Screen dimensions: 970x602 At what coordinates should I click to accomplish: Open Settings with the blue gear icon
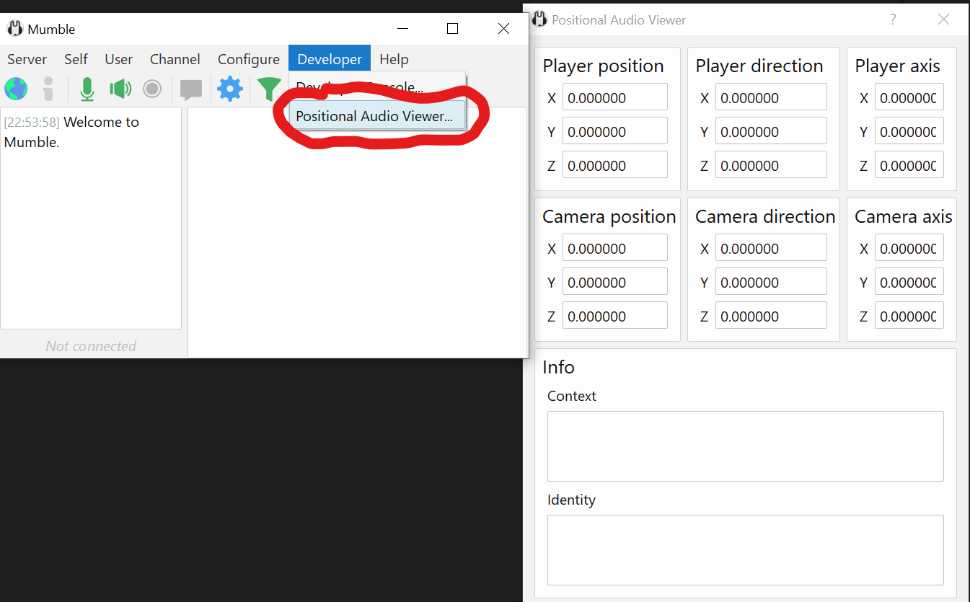click(230, 89)
